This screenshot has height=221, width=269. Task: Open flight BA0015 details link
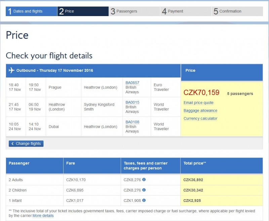point(132,103)
